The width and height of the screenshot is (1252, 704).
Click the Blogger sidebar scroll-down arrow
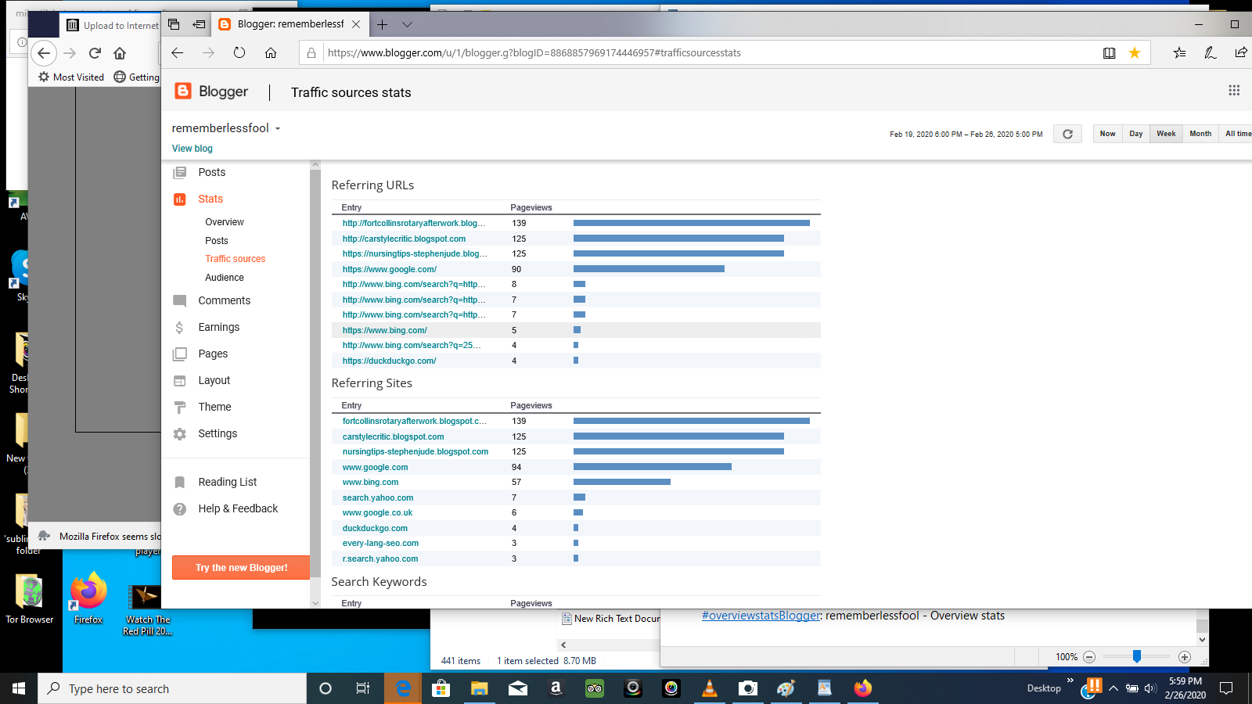[x=315, y=603]
